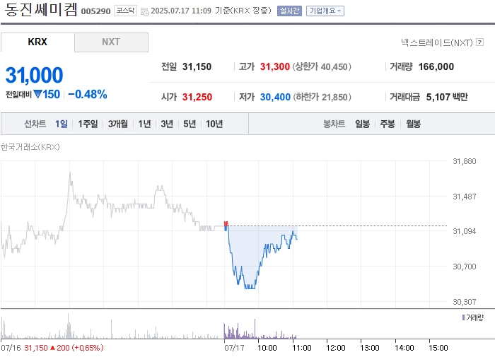The width and height of the screenshot is (495, 357).
Task: Click the current price 31,000
Action: tap(34, 75)
